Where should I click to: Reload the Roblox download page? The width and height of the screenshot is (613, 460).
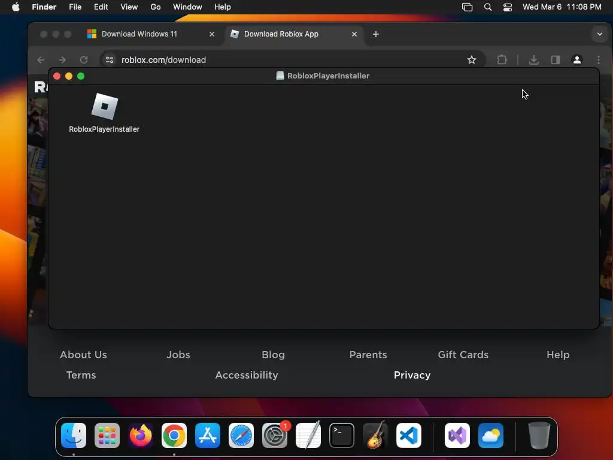click(84, 60)
